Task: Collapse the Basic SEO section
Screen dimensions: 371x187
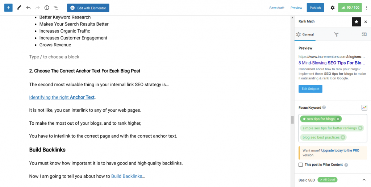Action: click(364, 180)
